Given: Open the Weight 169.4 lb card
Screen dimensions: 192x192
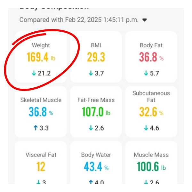Looking at the screenshot, I should coord(41,57).
